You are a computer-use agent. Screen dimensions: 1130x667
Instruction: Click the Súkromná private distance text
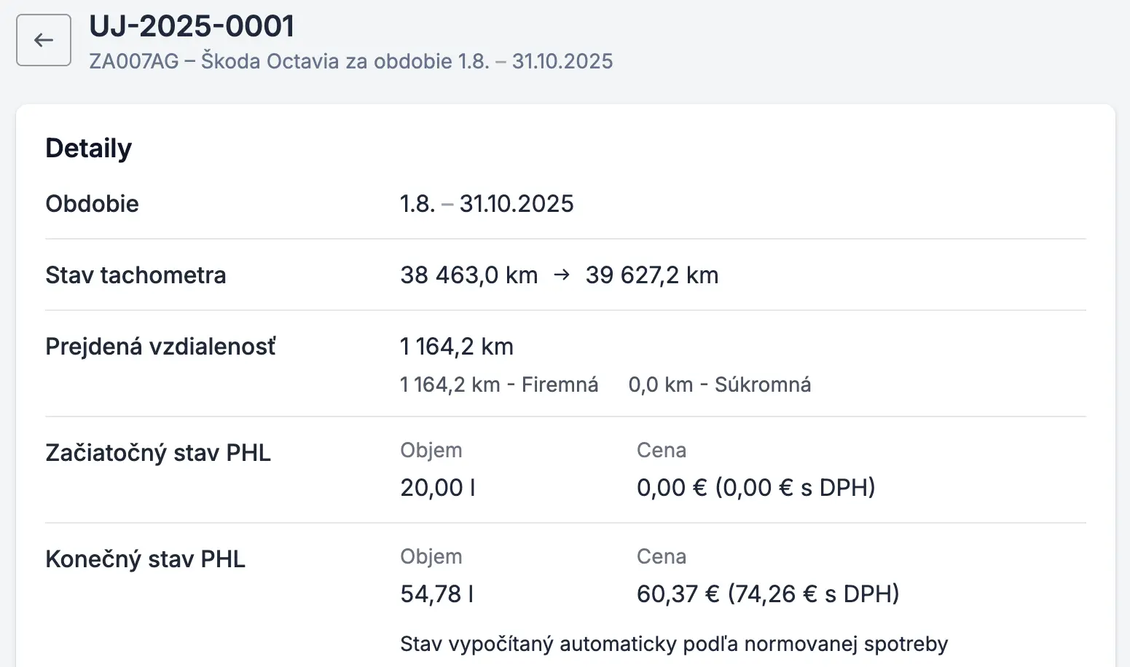pyautogui.click(x=719, y=384)
